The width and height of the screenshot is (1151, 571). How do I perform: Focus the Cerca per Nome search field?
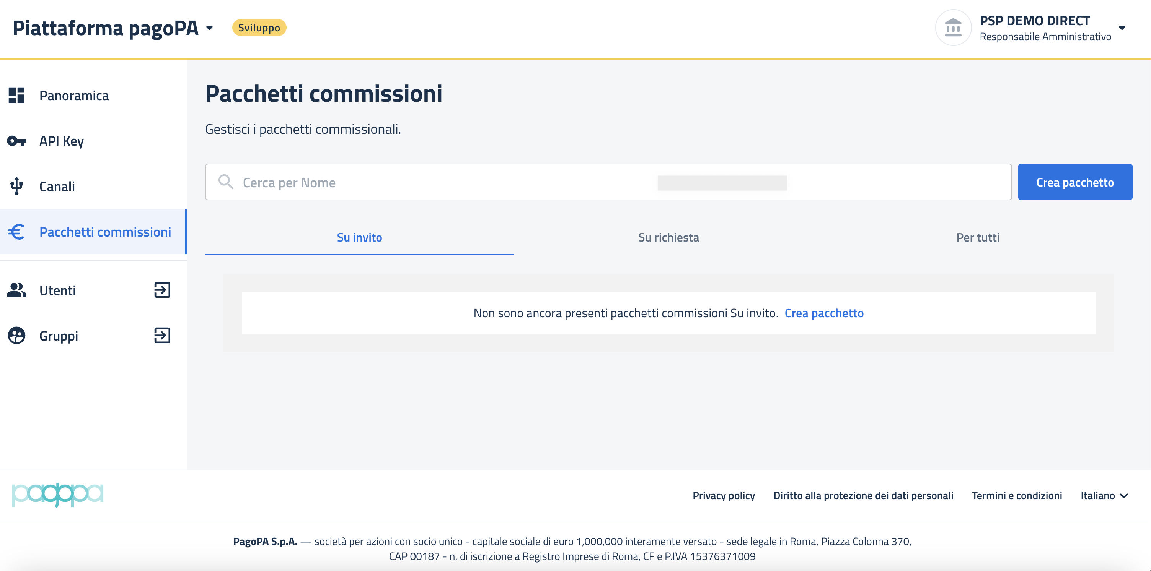tap(447, 182)
